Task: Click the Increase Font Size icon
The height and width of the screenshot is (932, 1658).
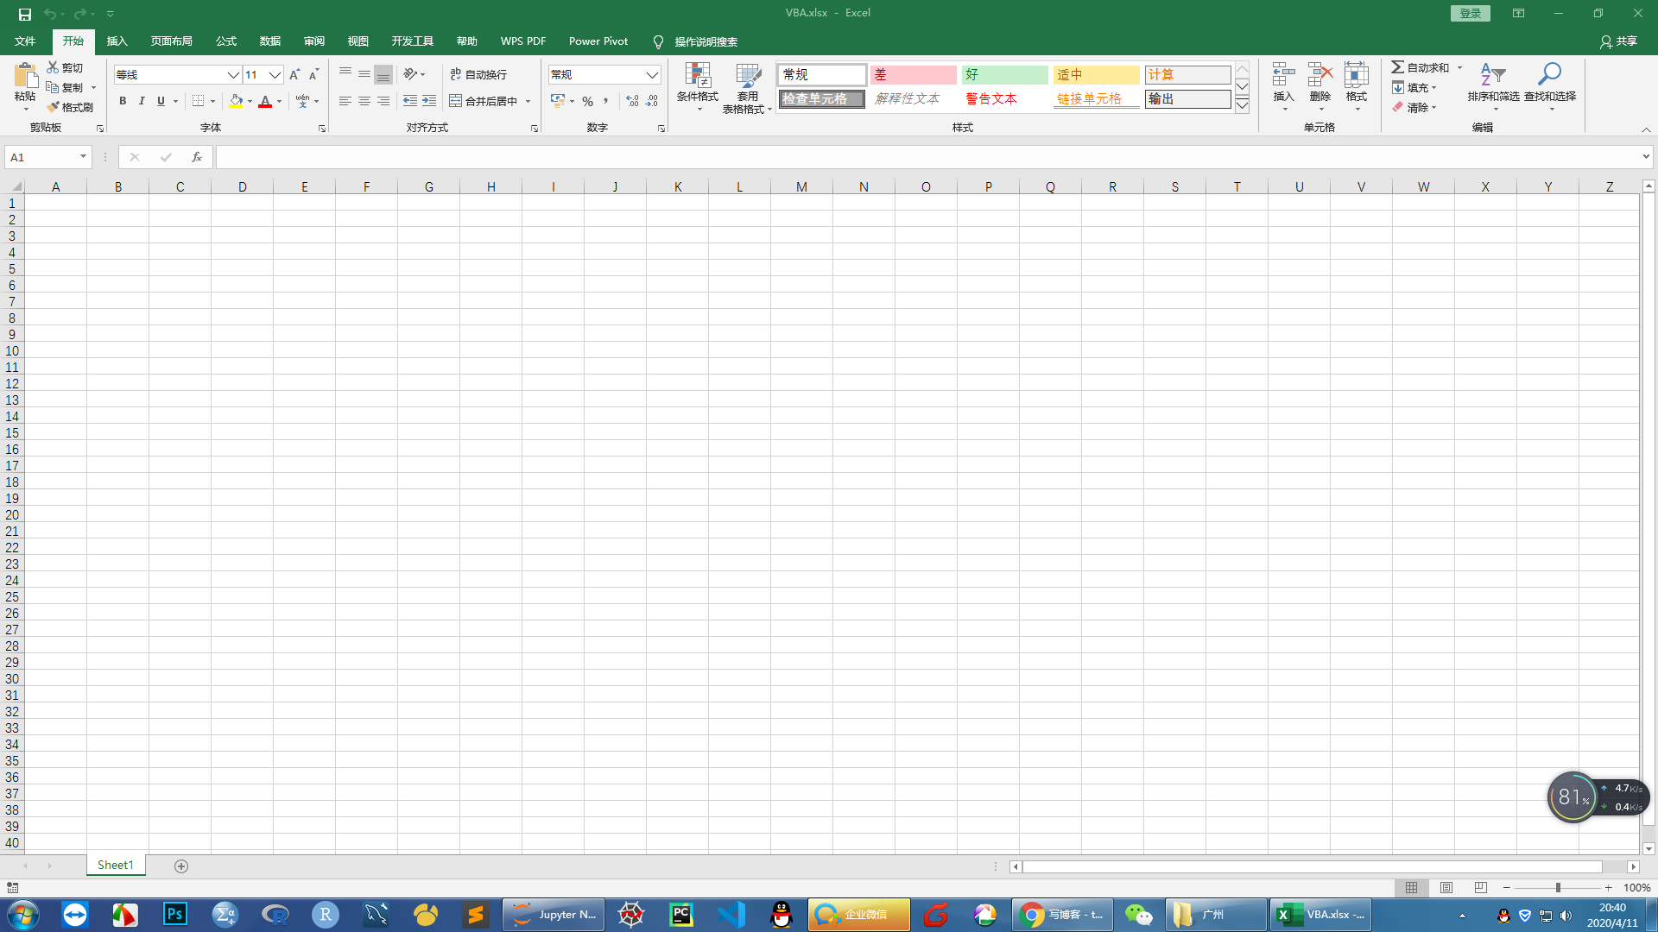Action: (294, 75)
